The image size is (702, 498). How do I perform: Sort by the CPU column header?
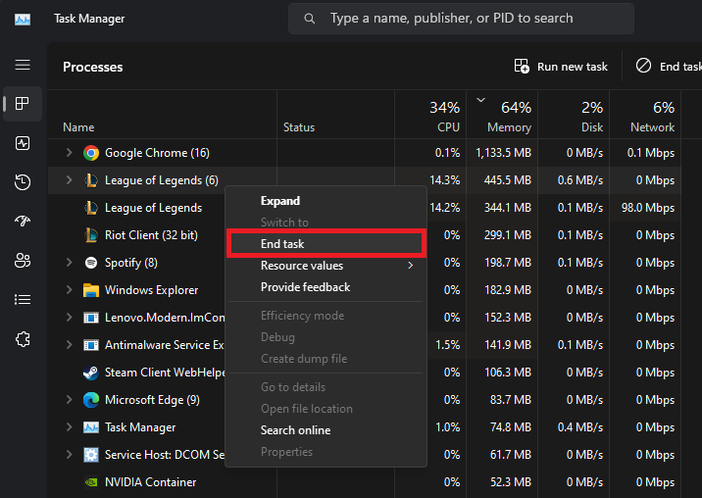[x=430, y=115]
